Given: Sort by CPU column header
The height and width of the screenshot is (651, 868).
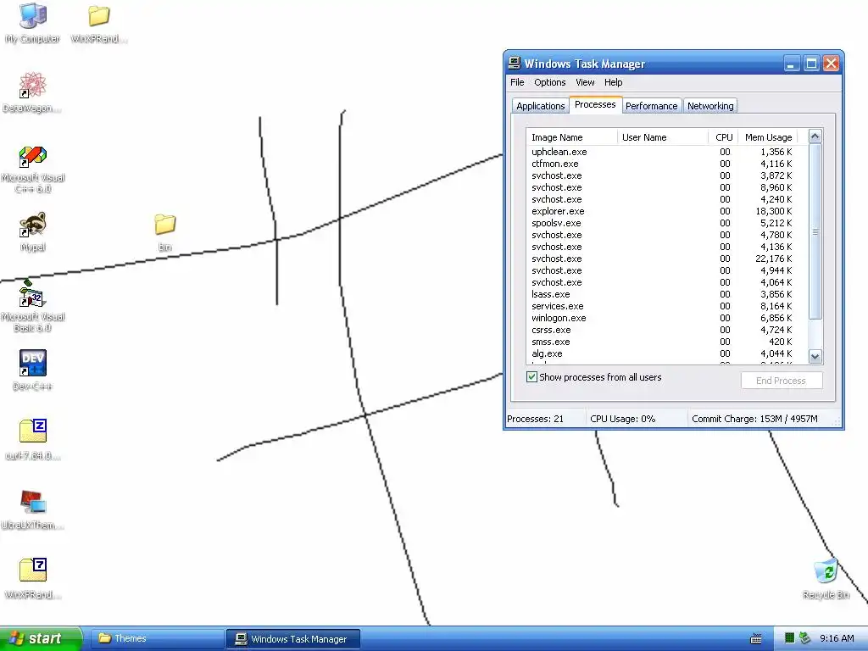Looking at the screenshot, I should (x=723, y=137).
